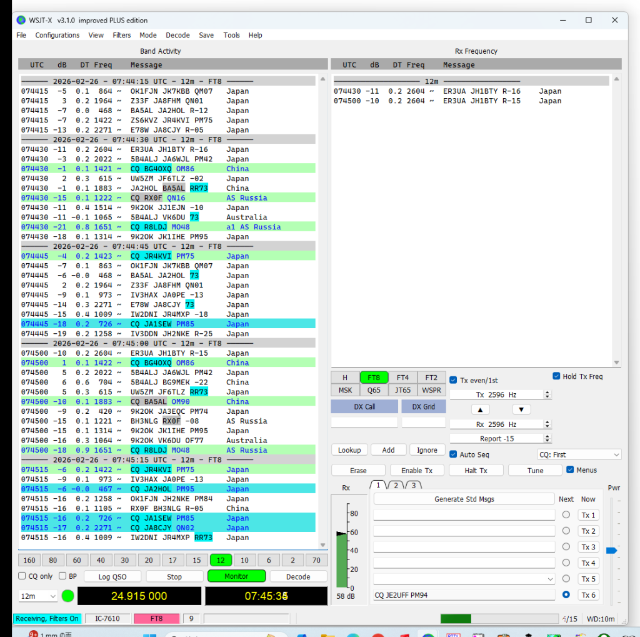Open the CQ: First dropdown

coord(579,454)
